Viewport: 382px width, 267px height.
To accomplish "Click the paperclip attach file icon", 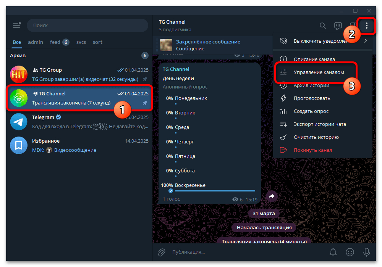I will click(161, 252).
